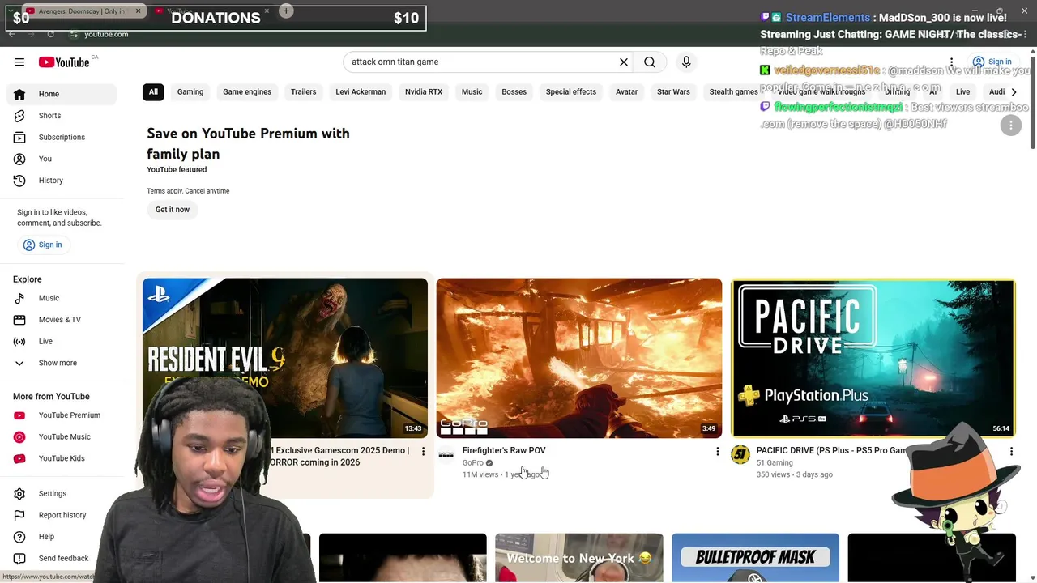The image size is (1037, 583).
Task: Open options menu for Pacific Drive video
Action: click(1011, 451)
